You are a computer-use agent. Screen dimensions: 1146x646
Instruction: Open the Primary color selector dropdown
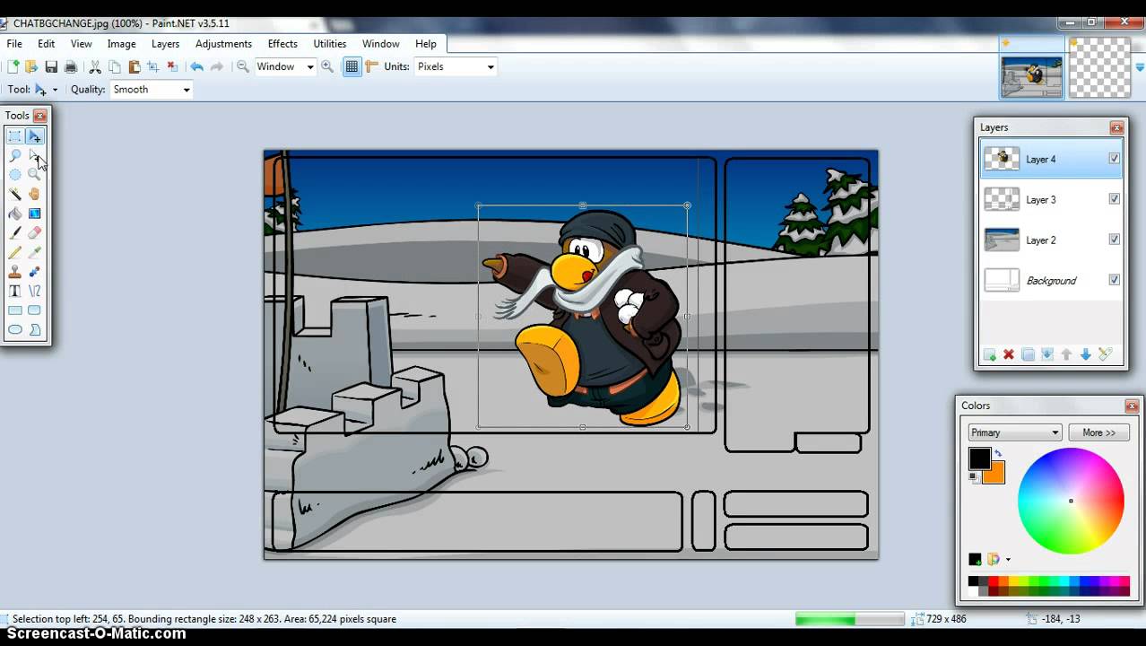[x=1014, y=432]
